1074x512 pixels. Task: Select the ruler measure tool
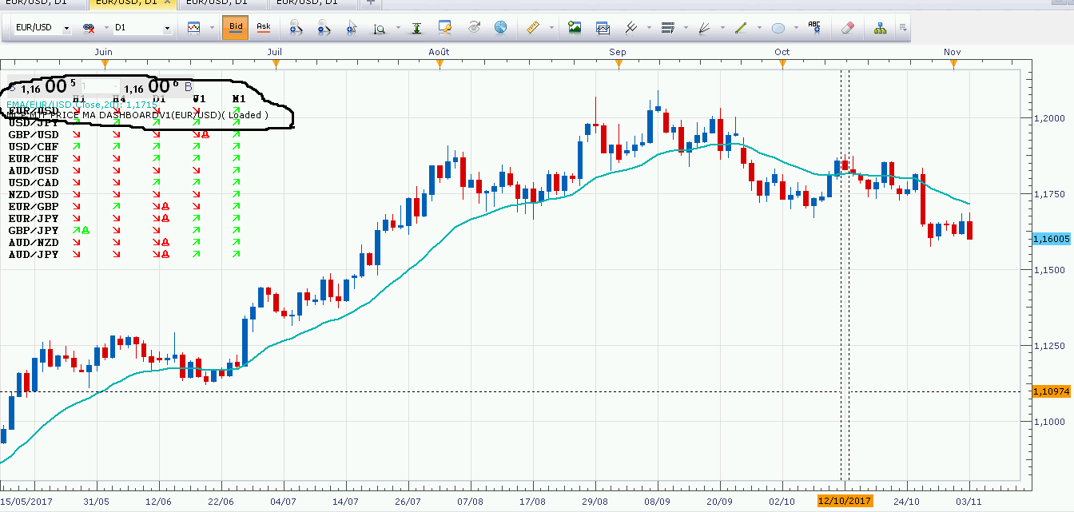pos(535,28)
